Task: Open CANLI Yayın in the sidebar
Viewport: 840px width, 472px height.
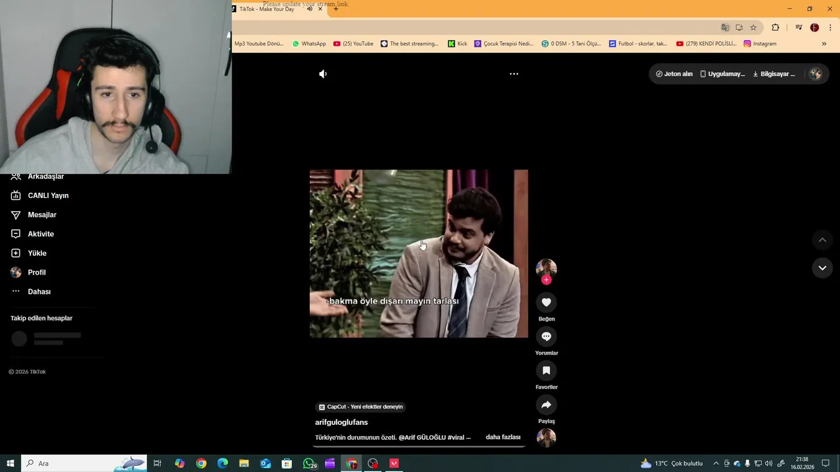Action: [39, 195]
